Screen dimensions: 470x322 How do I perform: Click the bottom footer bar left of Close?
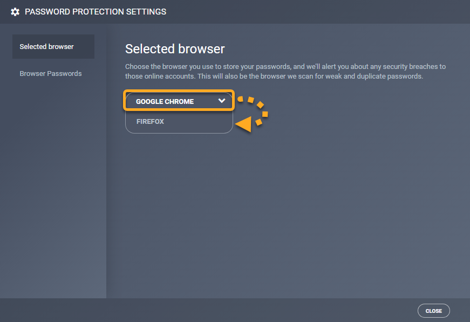[216, 310]
